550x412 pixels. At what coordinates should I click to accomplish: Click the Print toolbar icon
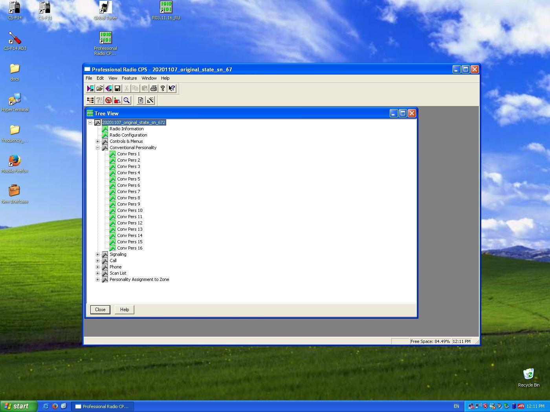tap(154, 89)
